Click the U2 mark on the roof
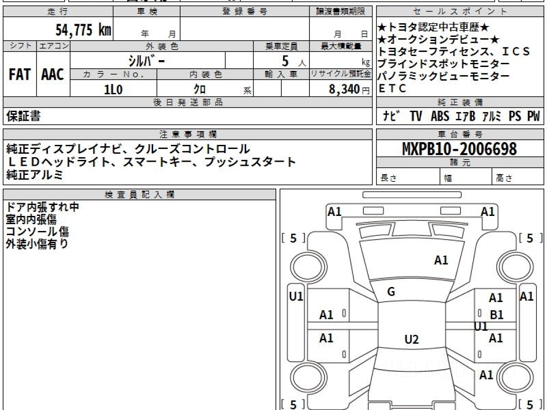Viewport: 547px width, 410px height. [412, 339]
